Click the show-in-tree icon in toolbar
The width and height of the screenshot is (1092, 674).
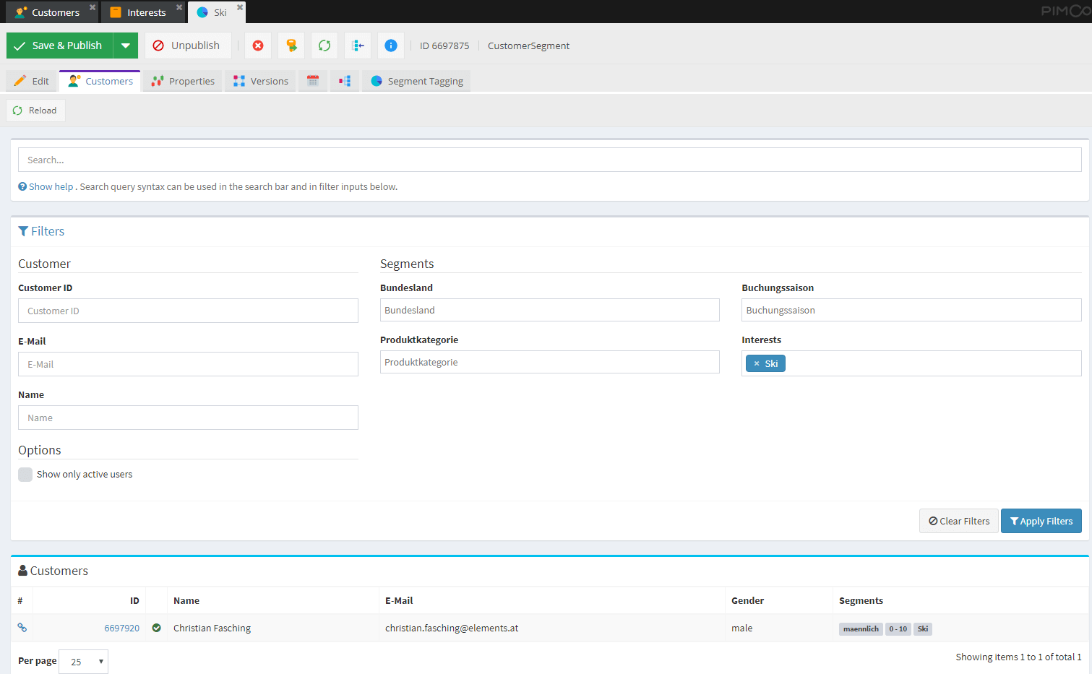click(358, 46)
